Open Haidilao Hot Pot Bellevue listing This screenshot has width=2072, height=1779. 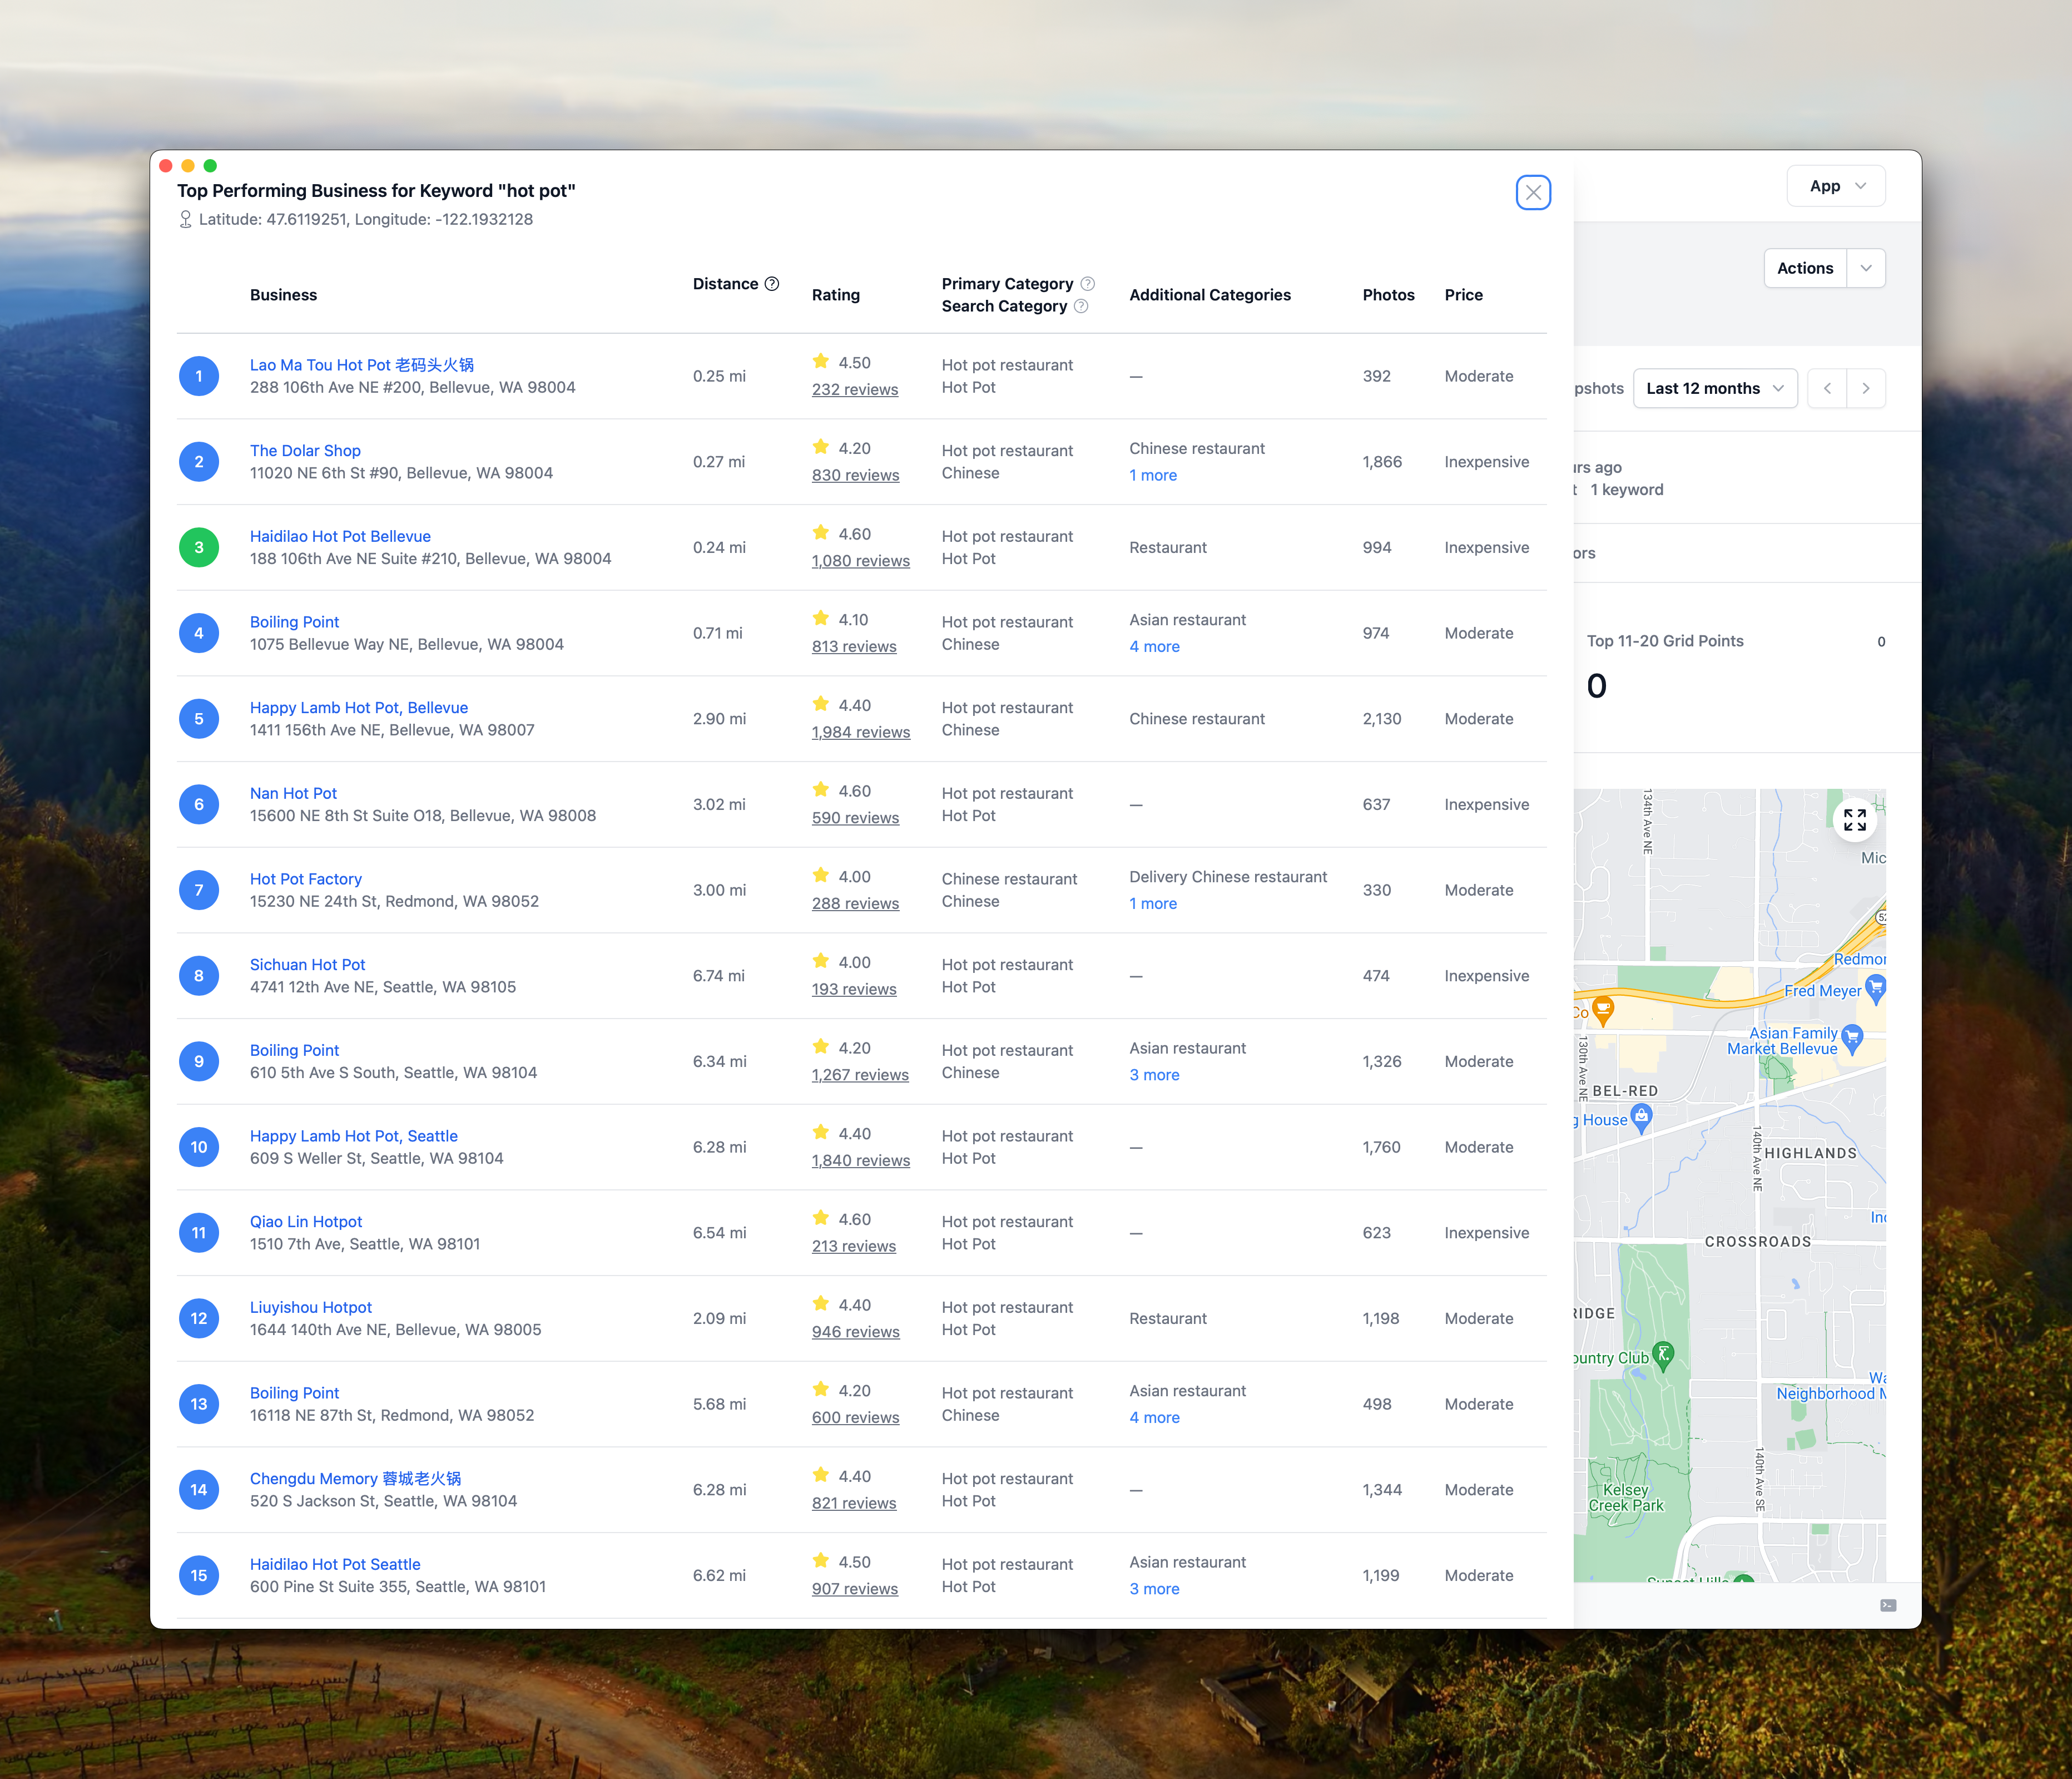340,536
